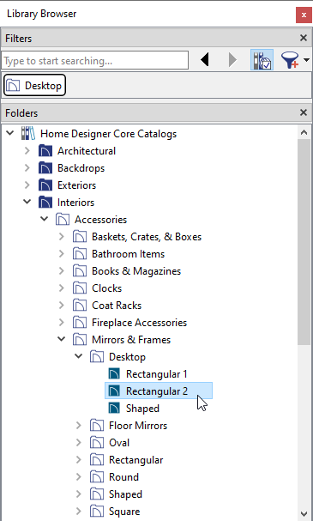Expand the Floor Mirrors folder
The image size is (313, 521).
(x=79, y=426)
